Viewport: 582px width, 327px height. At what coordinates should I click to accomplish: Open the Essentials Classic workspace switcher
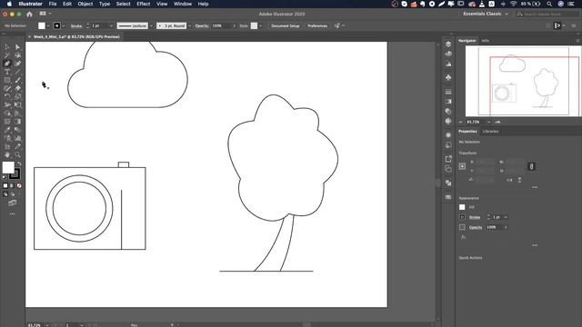pos(486,14)
